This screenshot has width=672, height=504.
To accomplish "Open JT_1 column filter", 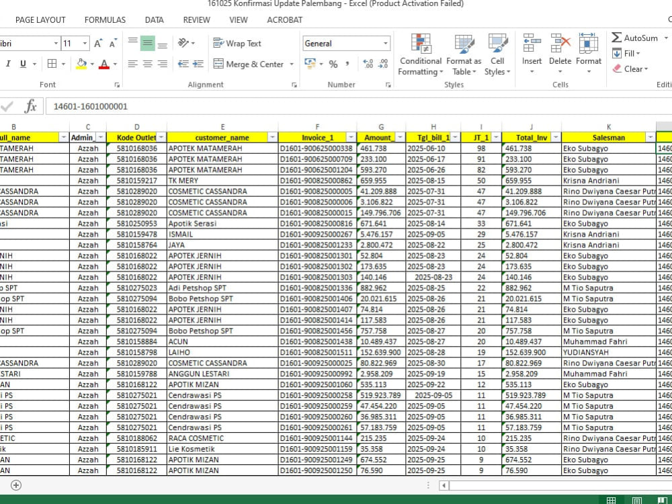I will tap(496, 138).
